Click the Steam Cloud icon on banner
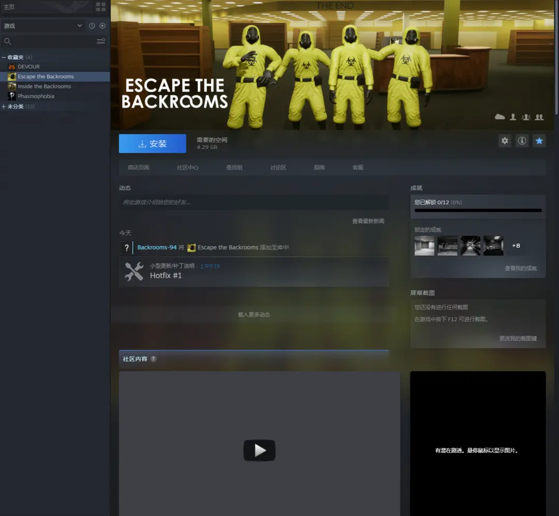The width and height of the screenshot is (559, 516). pos(500,116)
